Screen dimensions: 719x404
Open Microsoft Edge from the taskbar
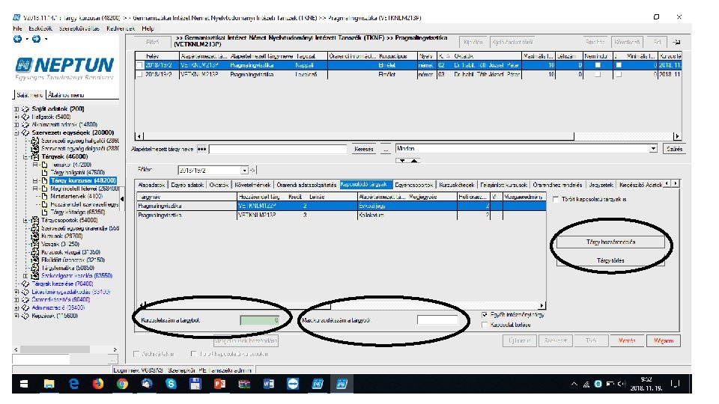coord(73,384)
